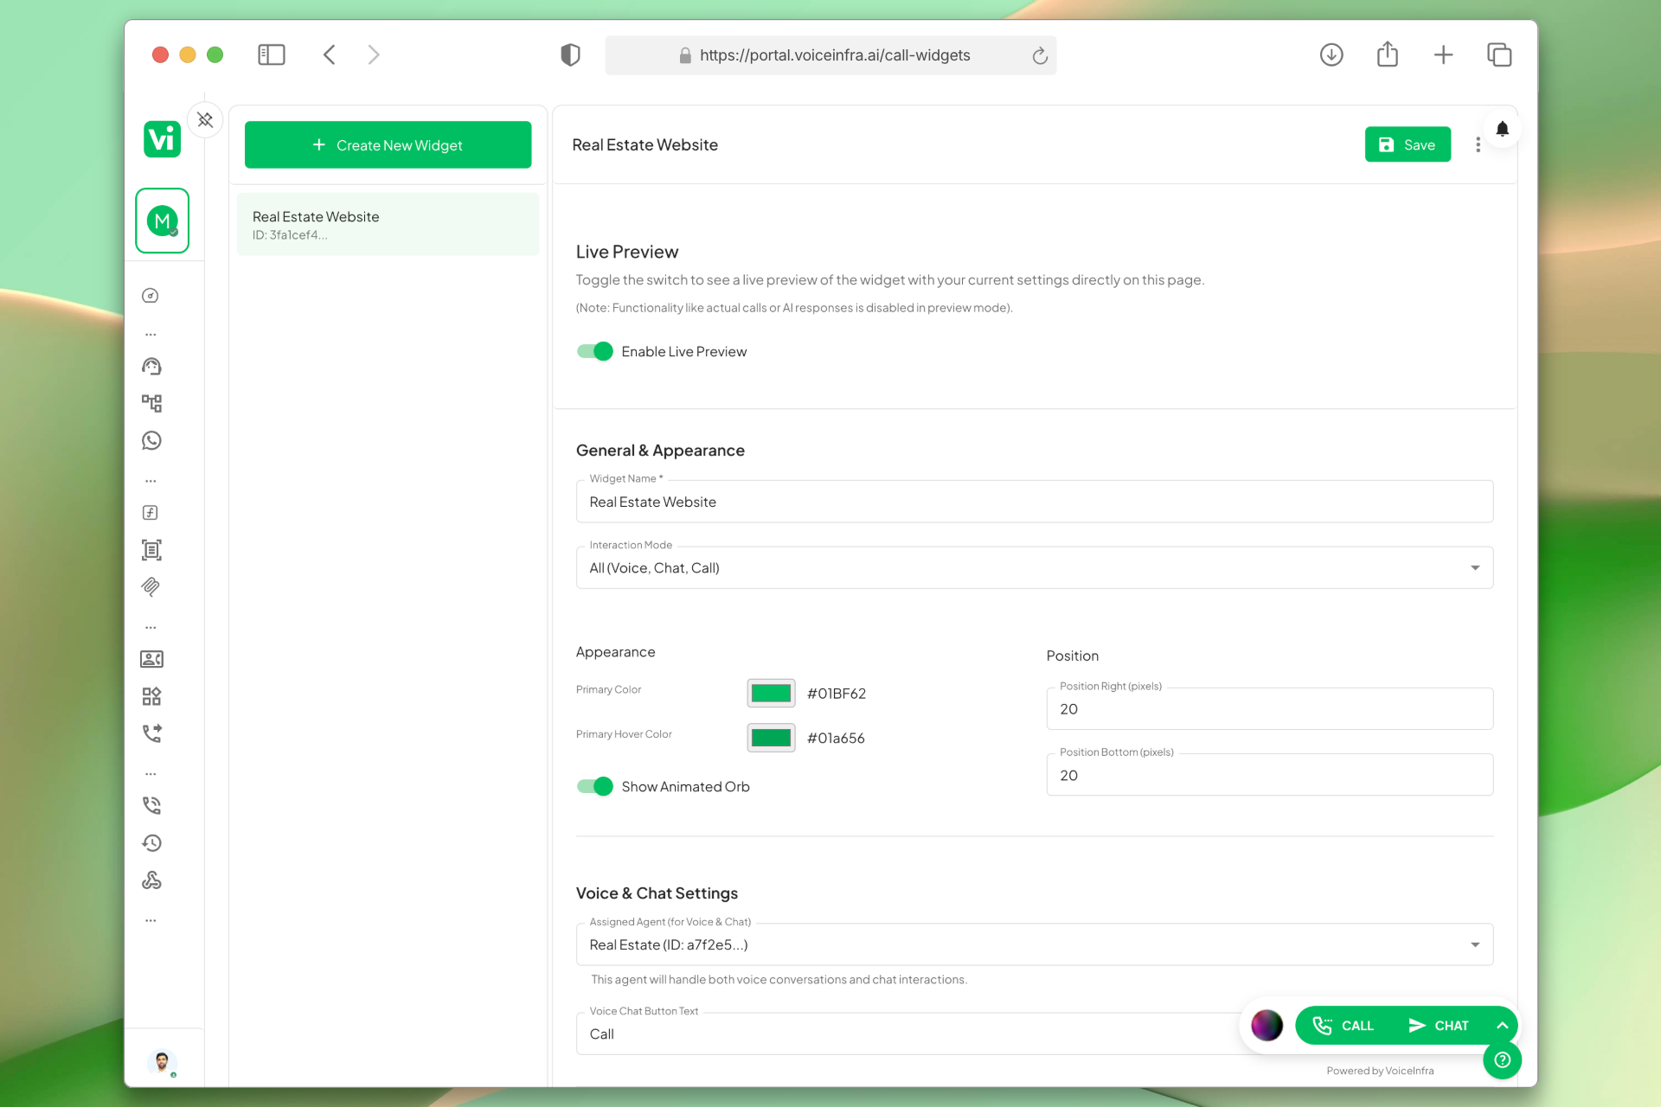
Task: Open the Assigned Agent dropdown
Action: [x=1034, y=944]
